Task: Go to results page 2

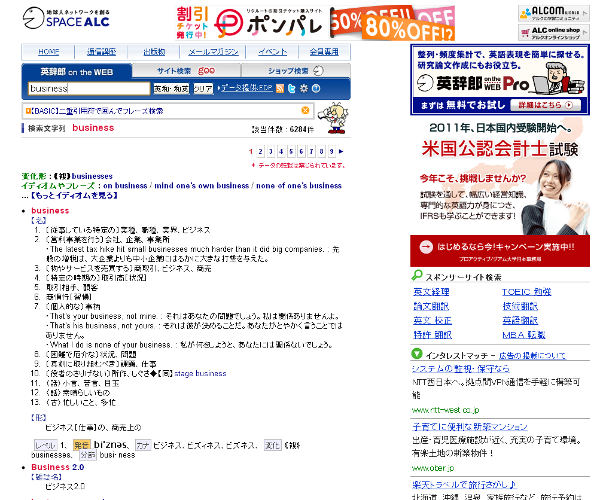Action: point(261,151)
